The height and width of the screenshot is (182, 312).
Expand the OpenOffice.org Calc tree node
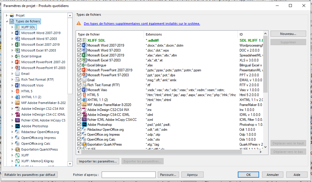12,144
